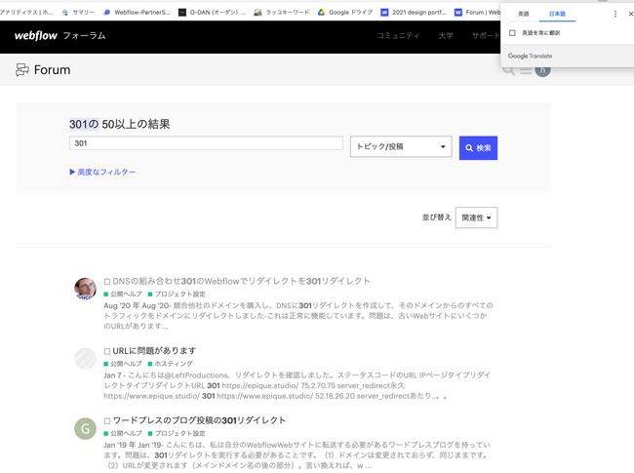Open the Forum | Web bookmark
This screenshot has width=634, height=473.
tap(478, 12)
